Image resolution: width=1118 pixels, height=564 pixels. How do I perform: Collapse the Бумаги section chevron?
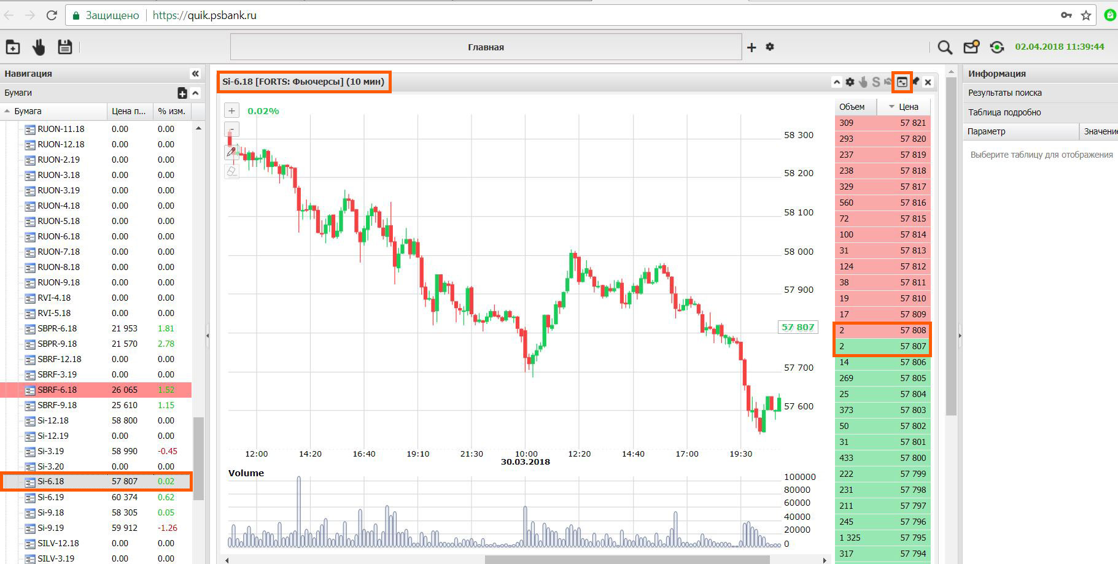tap(195, 93)
